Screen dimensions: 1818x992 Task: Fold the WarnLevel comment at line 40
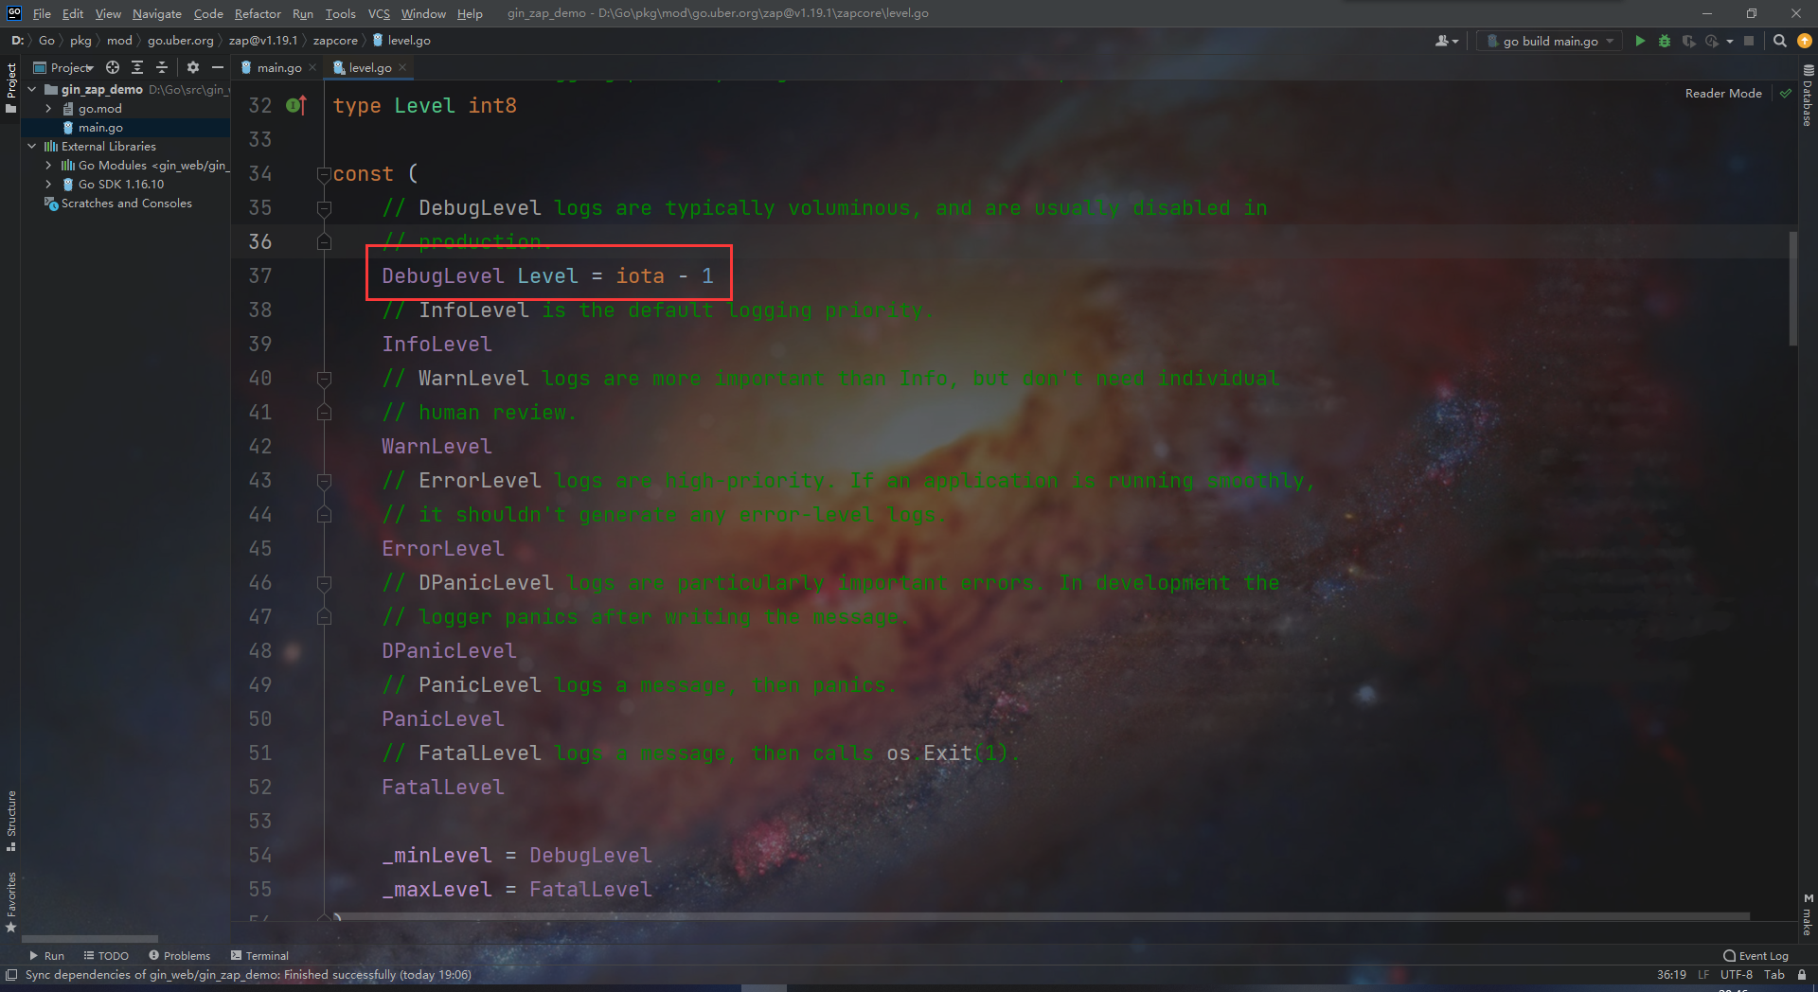(x=324, y=379)
